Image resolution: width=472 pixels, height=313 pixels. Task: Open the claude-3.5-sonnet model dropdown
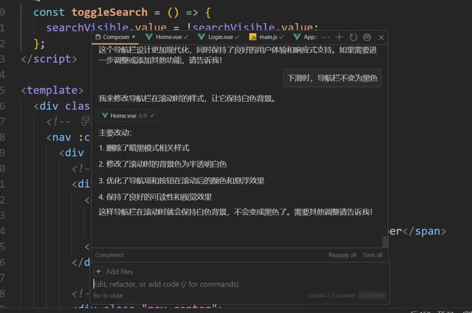point(328,296)
